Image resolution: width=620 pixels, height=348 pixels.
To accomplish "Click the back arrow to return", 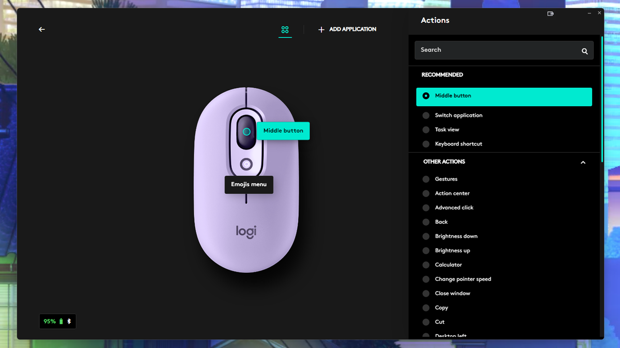I will pyautogui.click(x=41, y=29).
